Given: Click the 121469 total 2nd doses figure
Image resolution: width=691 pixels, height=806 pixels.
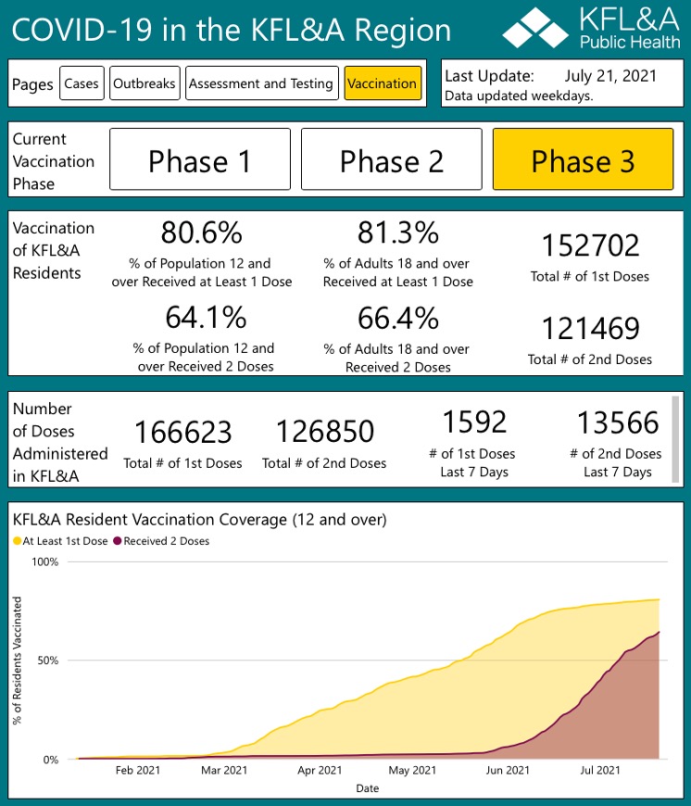Looking at the screenshot, I should point(590,329).
